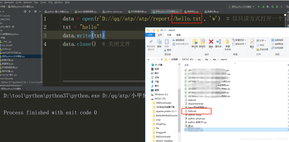The width and height of the screenshot is (289, 142).
Task: Click the Profile run icon in PyCharm toolbar
Action: click(x=273, y=7)
